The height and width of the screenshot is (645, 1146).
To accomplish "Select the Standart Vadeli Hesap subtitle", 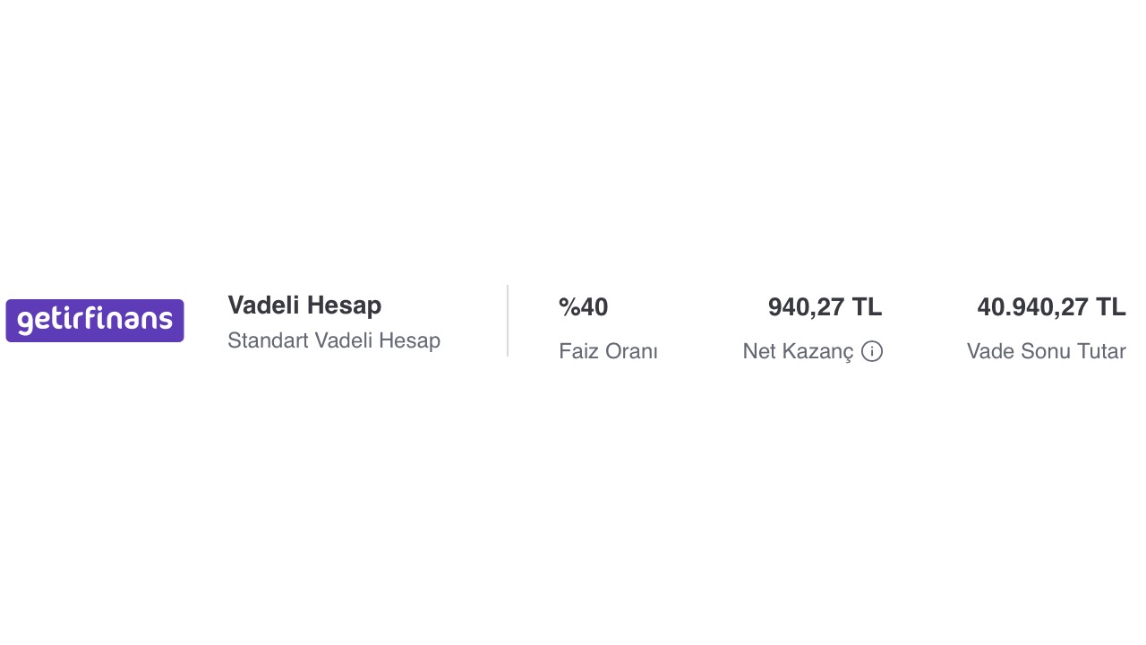I will (334, 340).
